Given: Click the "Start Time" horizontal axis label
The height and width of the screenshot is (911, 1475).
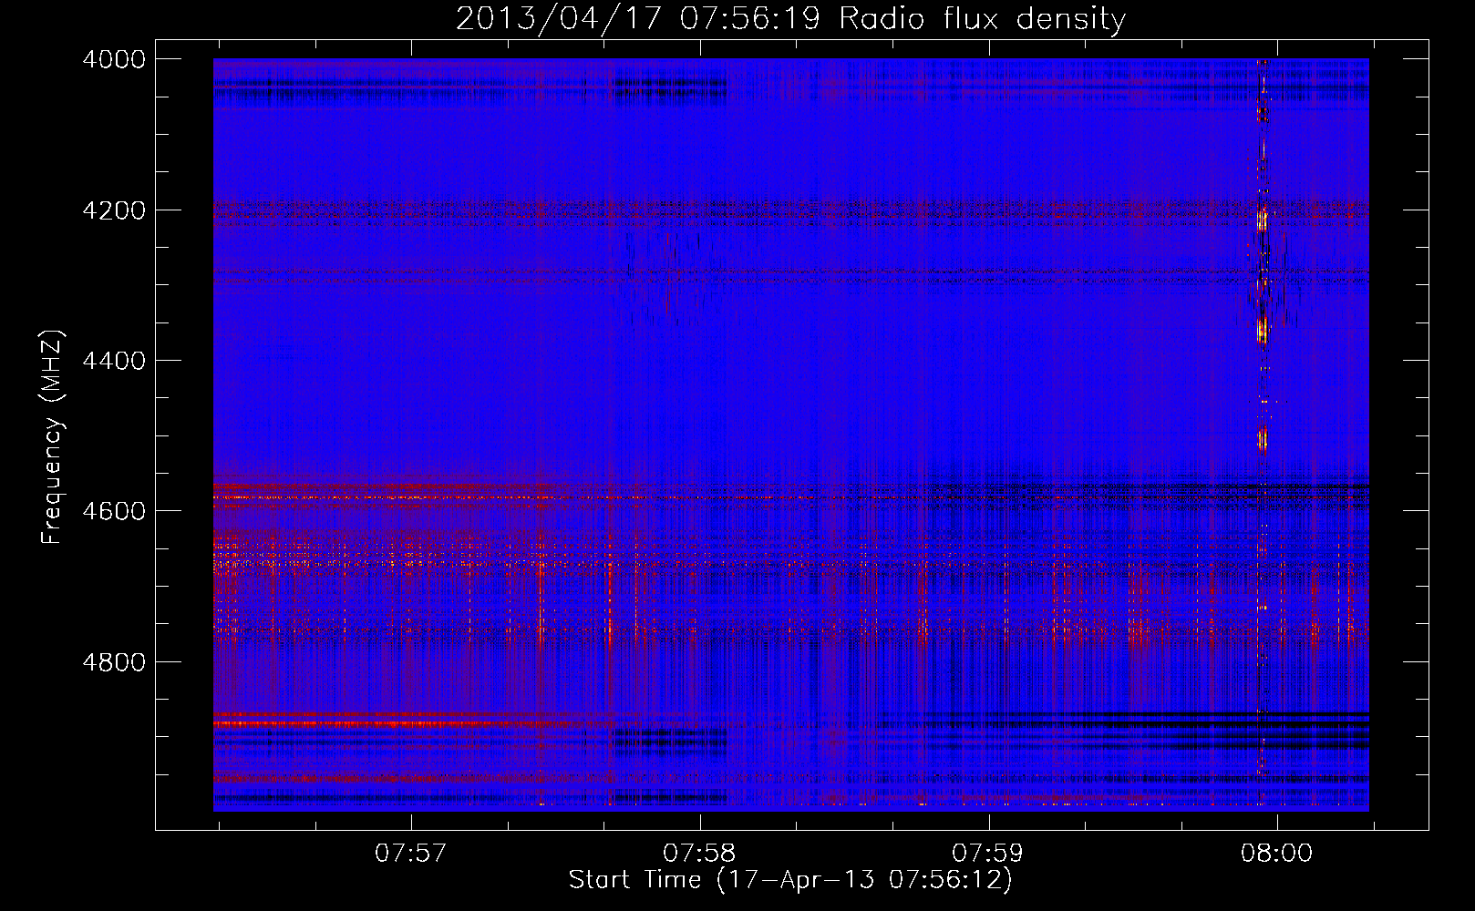Looking at the screenshot, I should [x=634, y=879].
